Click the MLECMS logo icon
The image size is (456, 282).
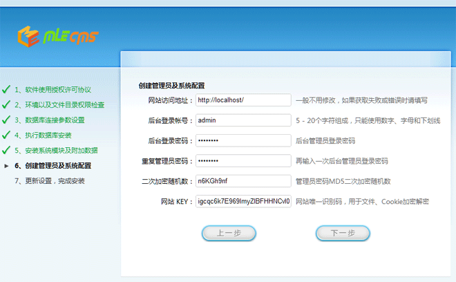coord(27,35)
